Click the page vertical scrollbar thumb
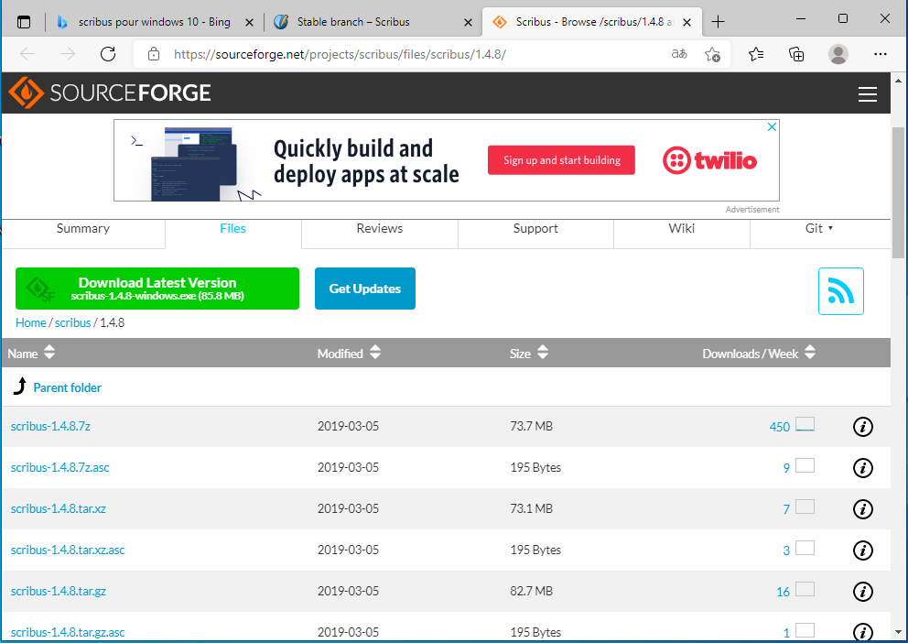908x643 pixels. pyautogui.click(x=898, y=192)
